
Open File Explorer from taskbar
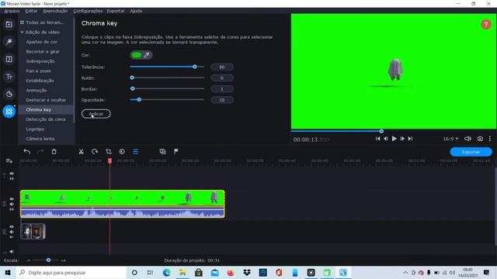(182, 272)
